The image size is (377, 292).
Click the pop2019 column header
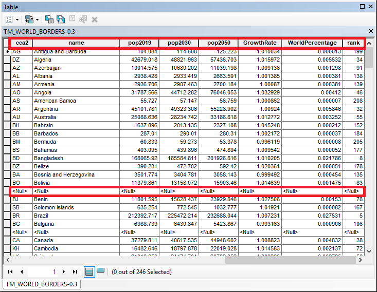pos(139,43)
